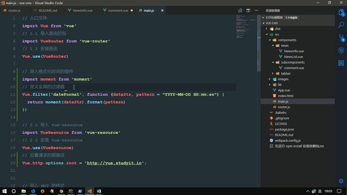Click VueResource inside Vue.use on line 18
Screen dimensions: 347x195
click(57, 148)
